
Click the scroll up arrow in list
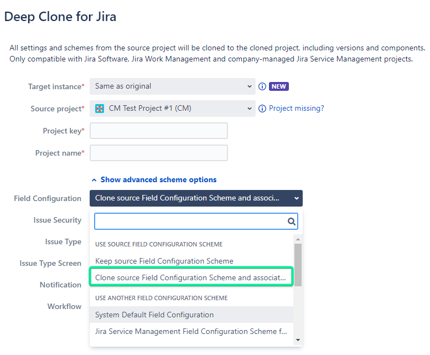point(298,239)
